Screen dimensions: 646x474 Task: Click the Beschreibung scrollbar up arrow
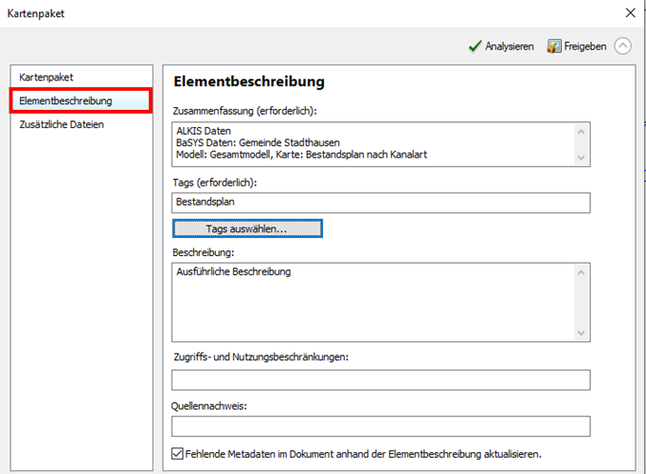pyautogui.click(x=582, y=272)
